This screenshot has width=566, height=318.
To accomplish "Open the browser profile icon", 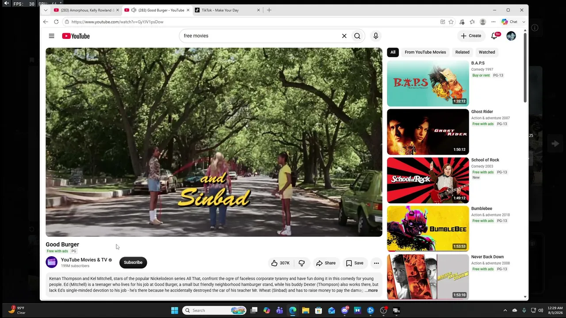I will click(483, 22).
